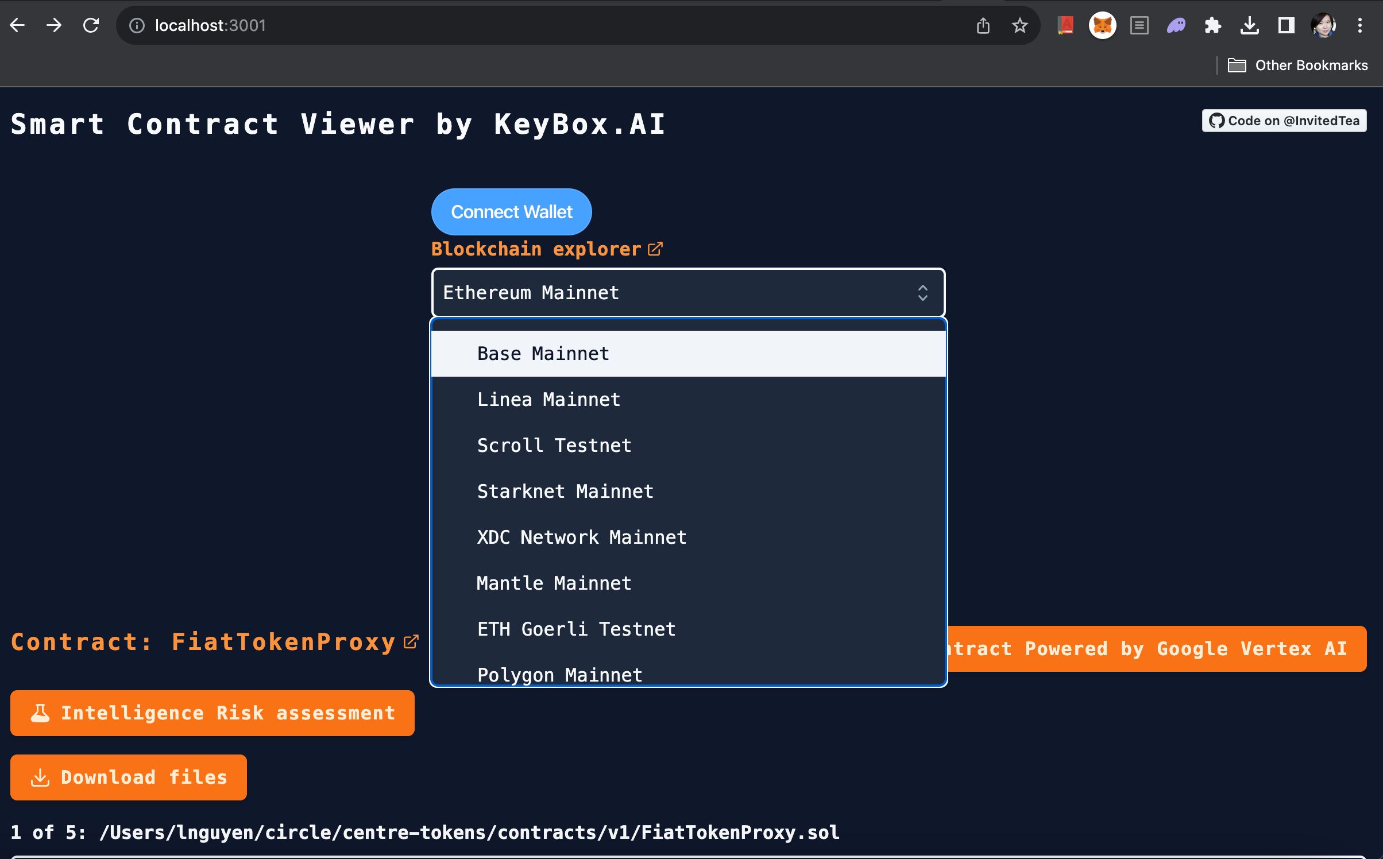Screen dimensions: 1383x859
Task: Select ETH Goerli Testnet option
Action: (688, 629)
